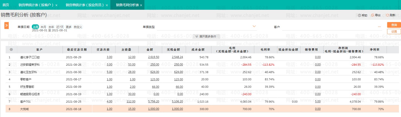Close the 销货单统计表（按业务员）tab

pos(107,5)
